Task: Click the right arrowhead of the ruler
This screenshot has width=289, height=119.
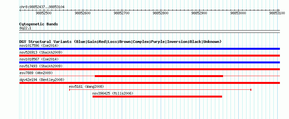Action: click(279, 10)
